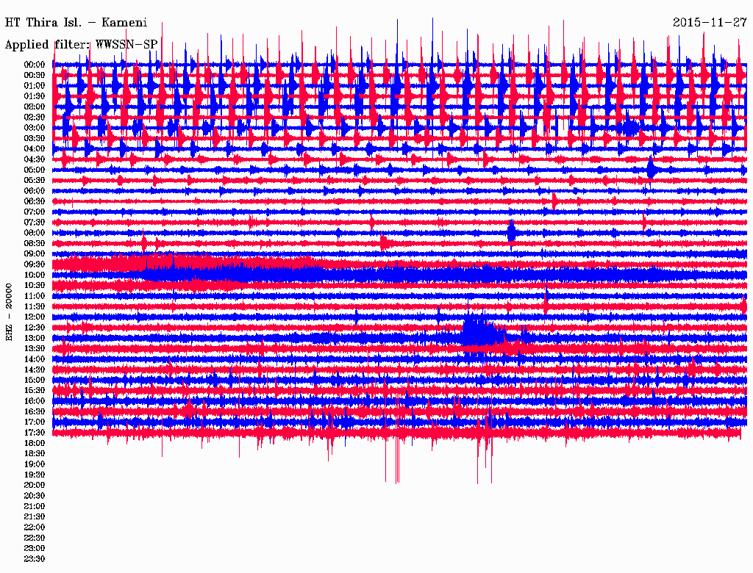Select the 07:00 time label
Image resolution: width=753 pixels, height=573 pixels.
pyautogui.click(x=35, y=212)
